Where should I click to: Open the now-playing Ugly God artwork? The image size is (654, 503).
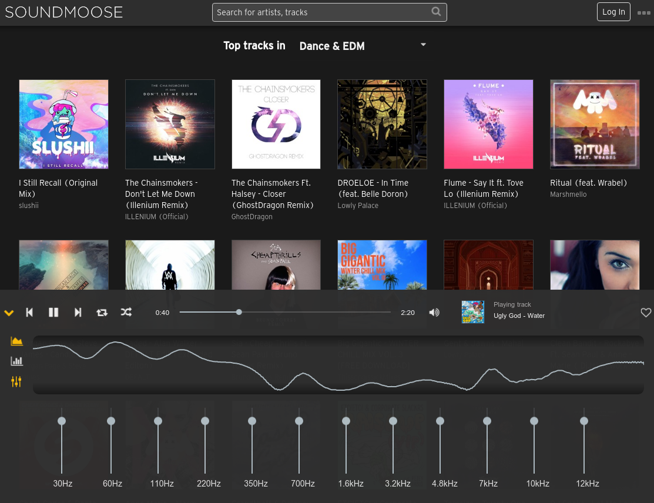tap(473, 312)
